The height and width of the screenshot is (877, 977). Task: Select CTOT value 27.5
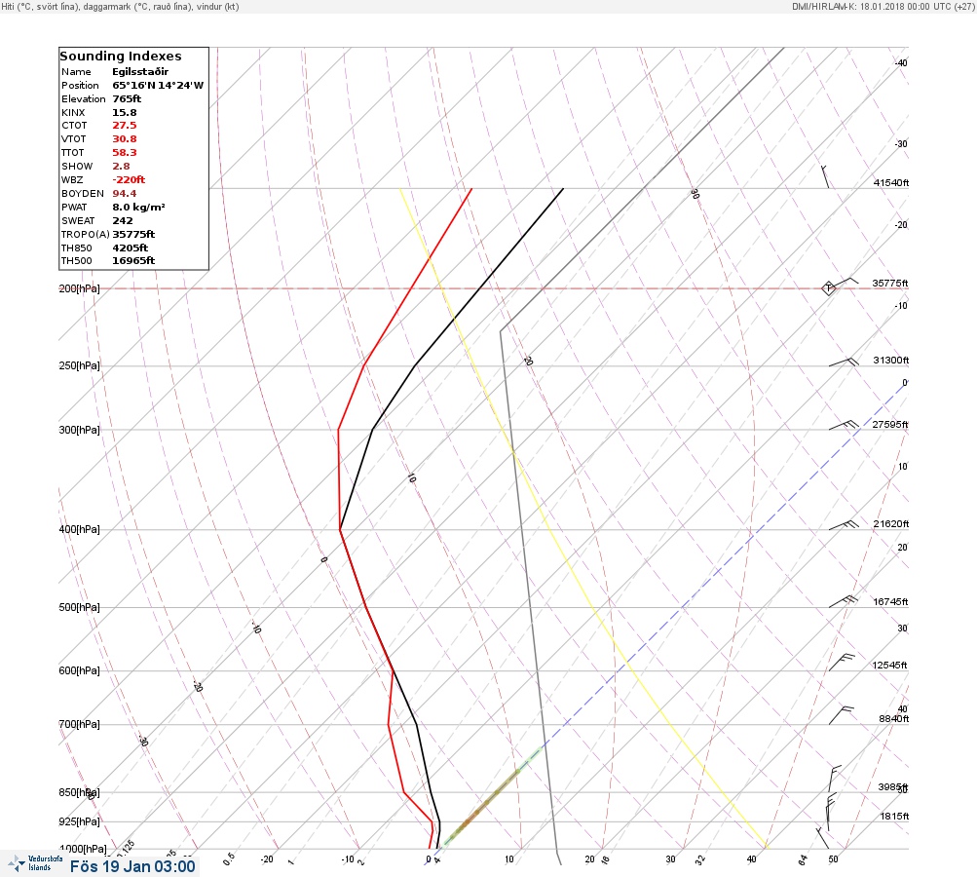pyautogui.click(x=124, y=126)
